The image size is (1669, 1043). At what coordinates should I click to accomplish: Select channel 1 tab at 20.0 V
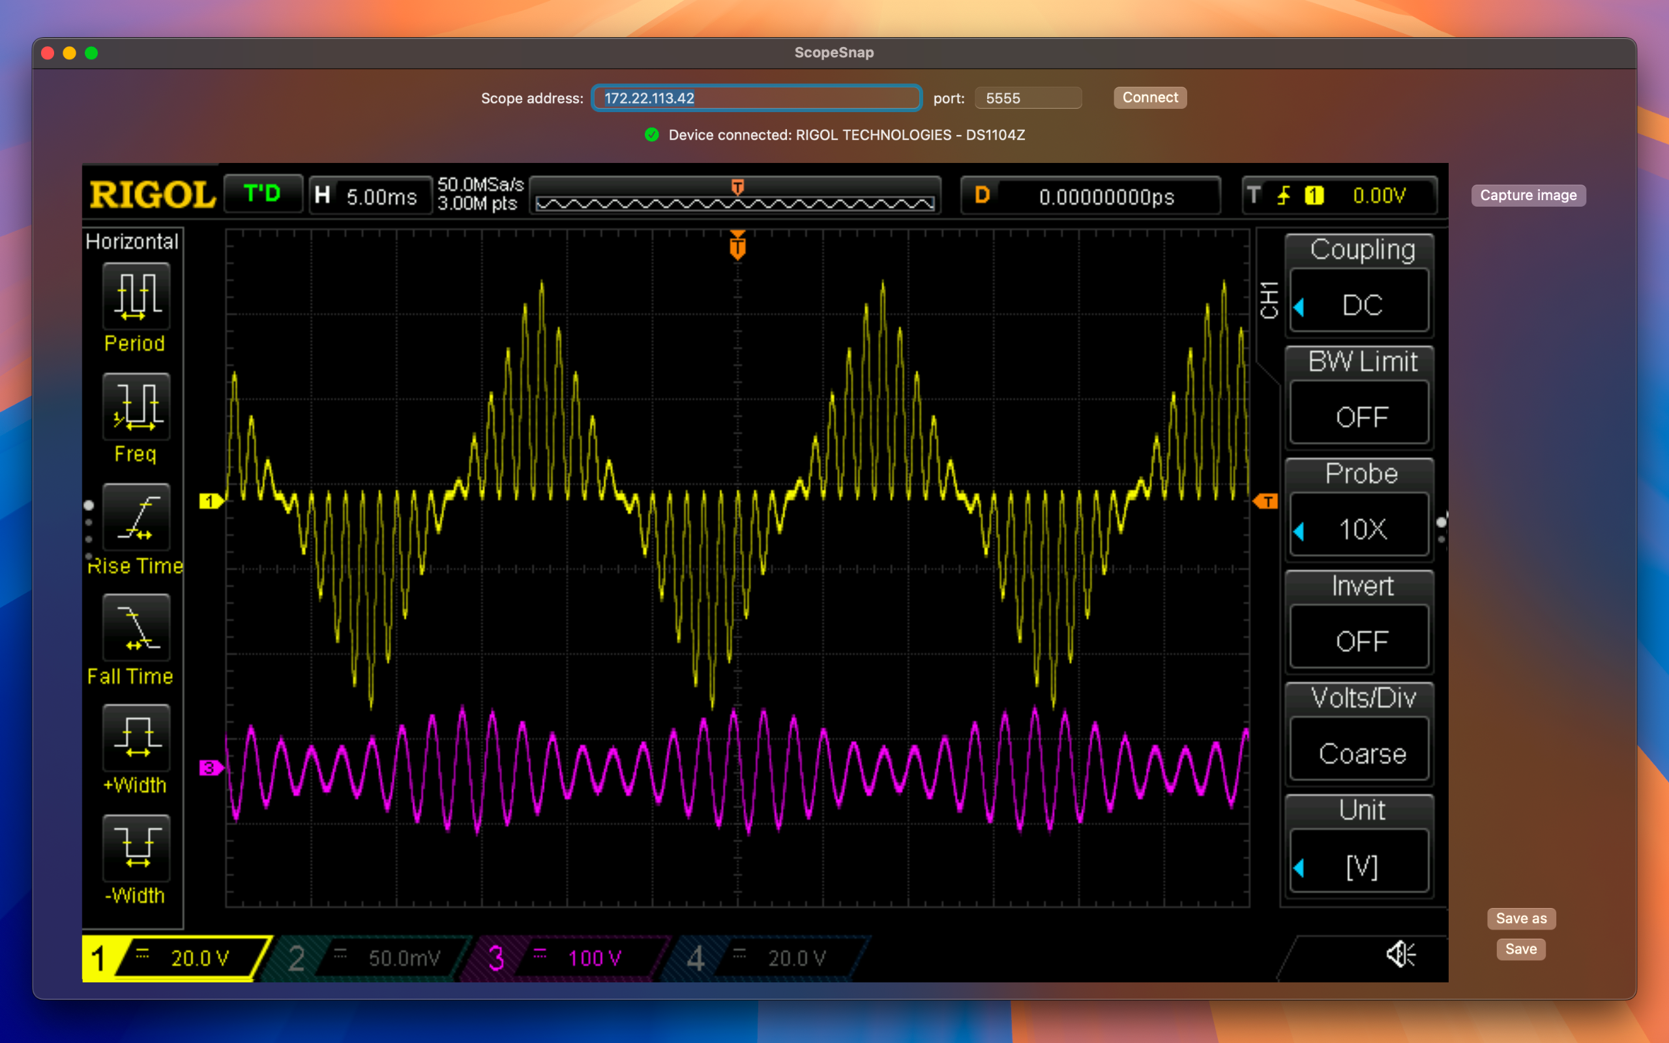(x=176, y=958)
